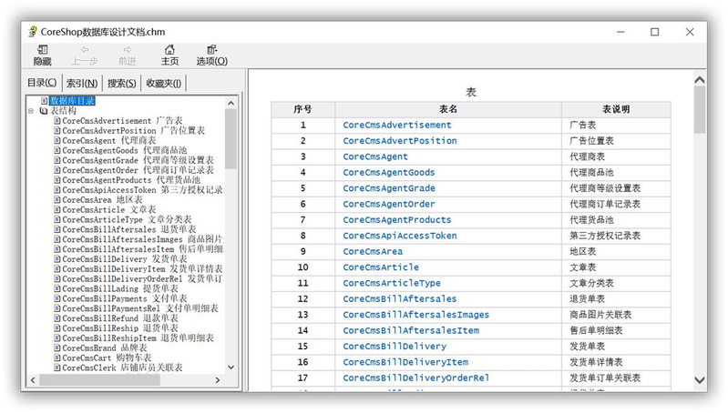Click the 表结构 book icon in tree
Screen dimensions: 728x413
(44, 110)
